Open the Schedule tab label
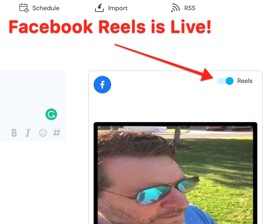Screen dimensions: 268x224 pos(46,8)
